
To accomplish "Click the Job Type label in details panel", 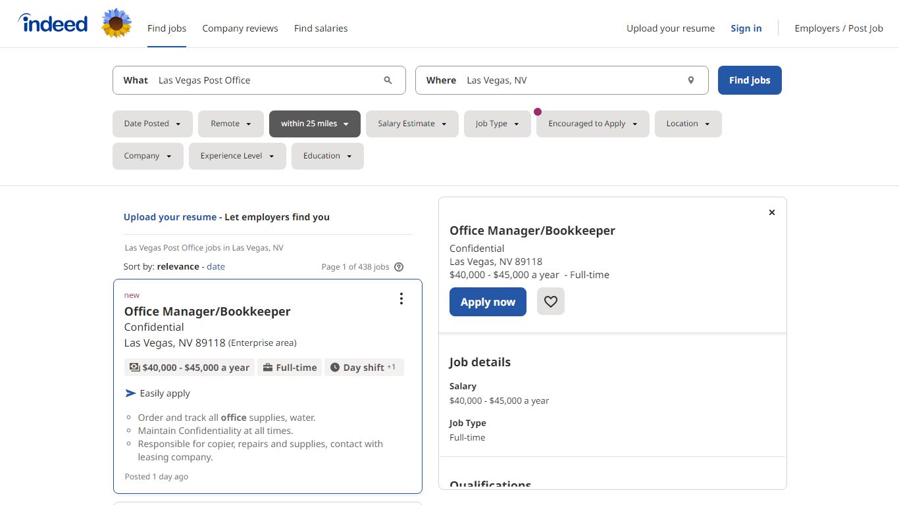I will 467,423.
